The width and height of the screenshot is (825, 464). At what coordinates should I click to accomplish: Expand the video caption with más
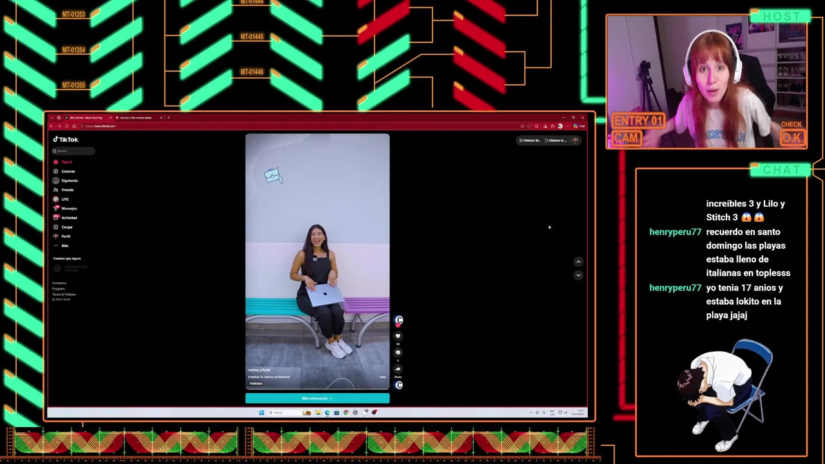382,377
